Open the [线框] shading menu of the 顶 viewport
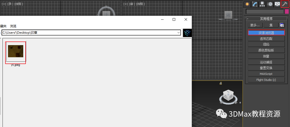 click(19, 4)
